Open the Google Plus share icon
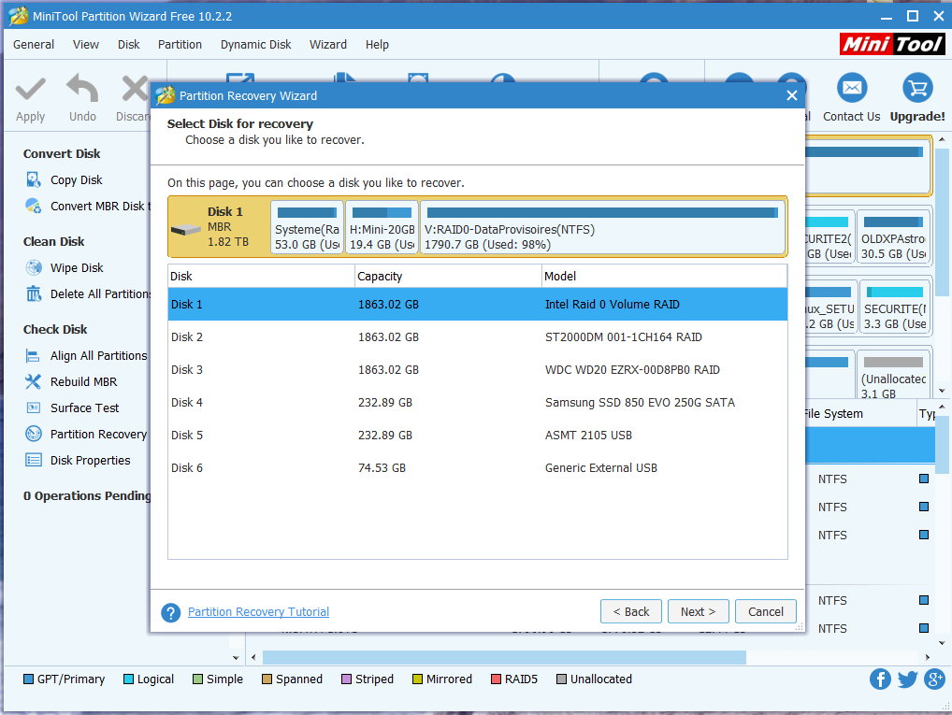This screenshot has height=715, width=952. click(x=934, y=679)
